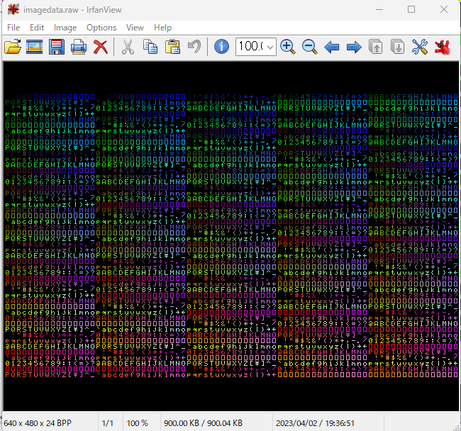Start slideshow with the filmstrip icon
Viewport: 461px width, 431px height.
[x=35, y=47]
